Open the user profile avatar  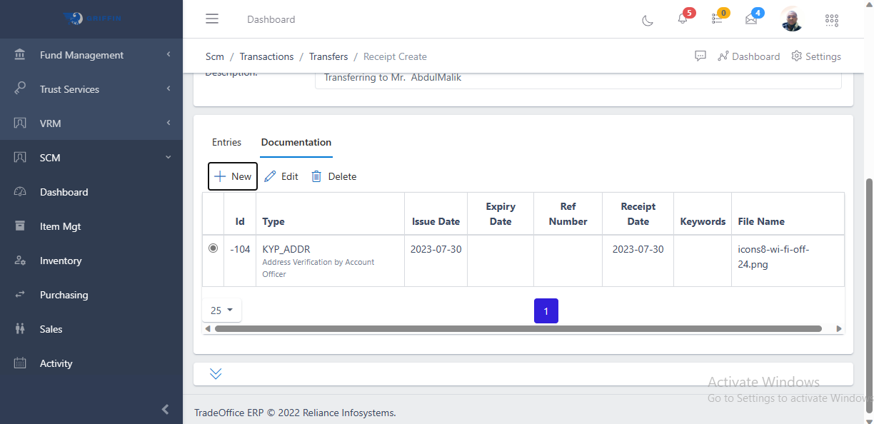coord(791,19)
